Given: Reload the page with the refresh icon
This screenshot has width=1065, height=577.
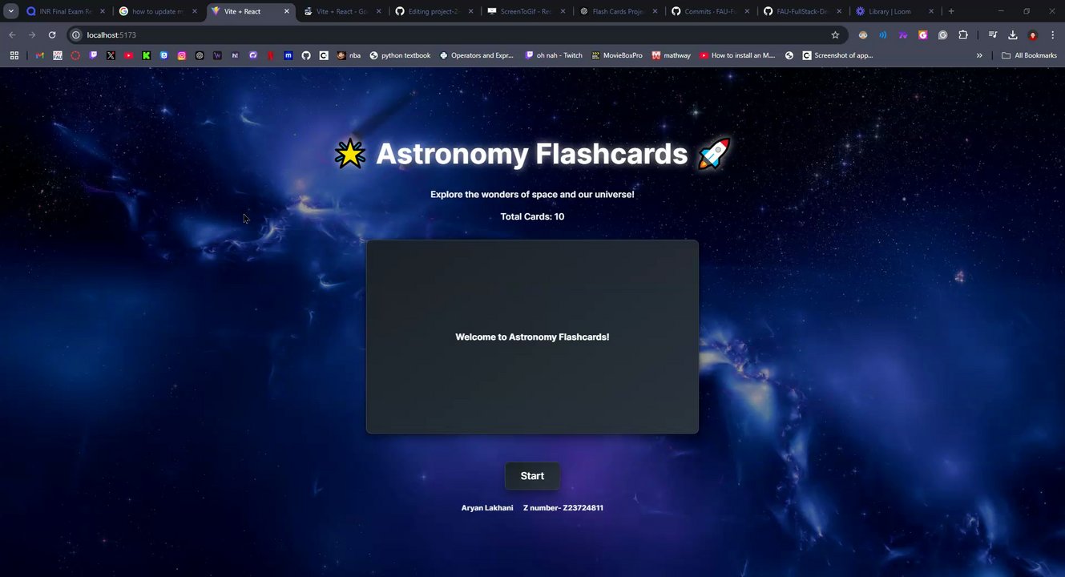Looking at the screenshot, I should point(52,35).
